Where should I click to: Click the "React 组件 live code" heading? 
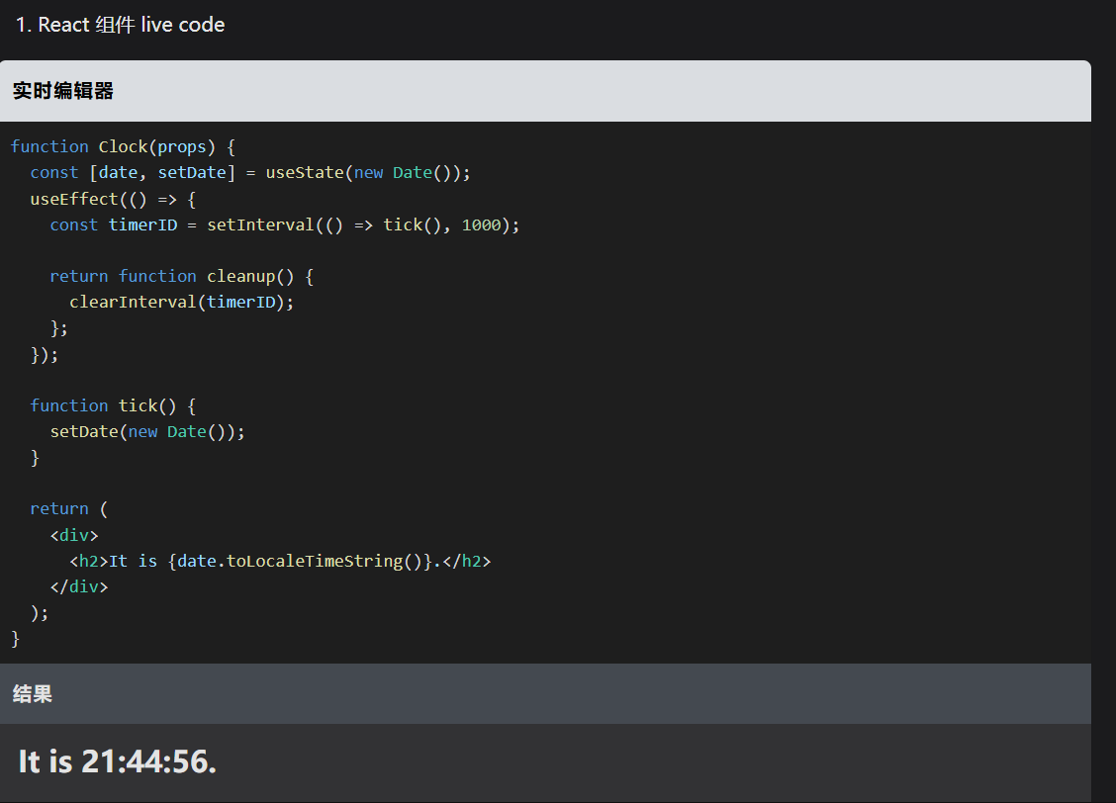click(x=121, y=25)
